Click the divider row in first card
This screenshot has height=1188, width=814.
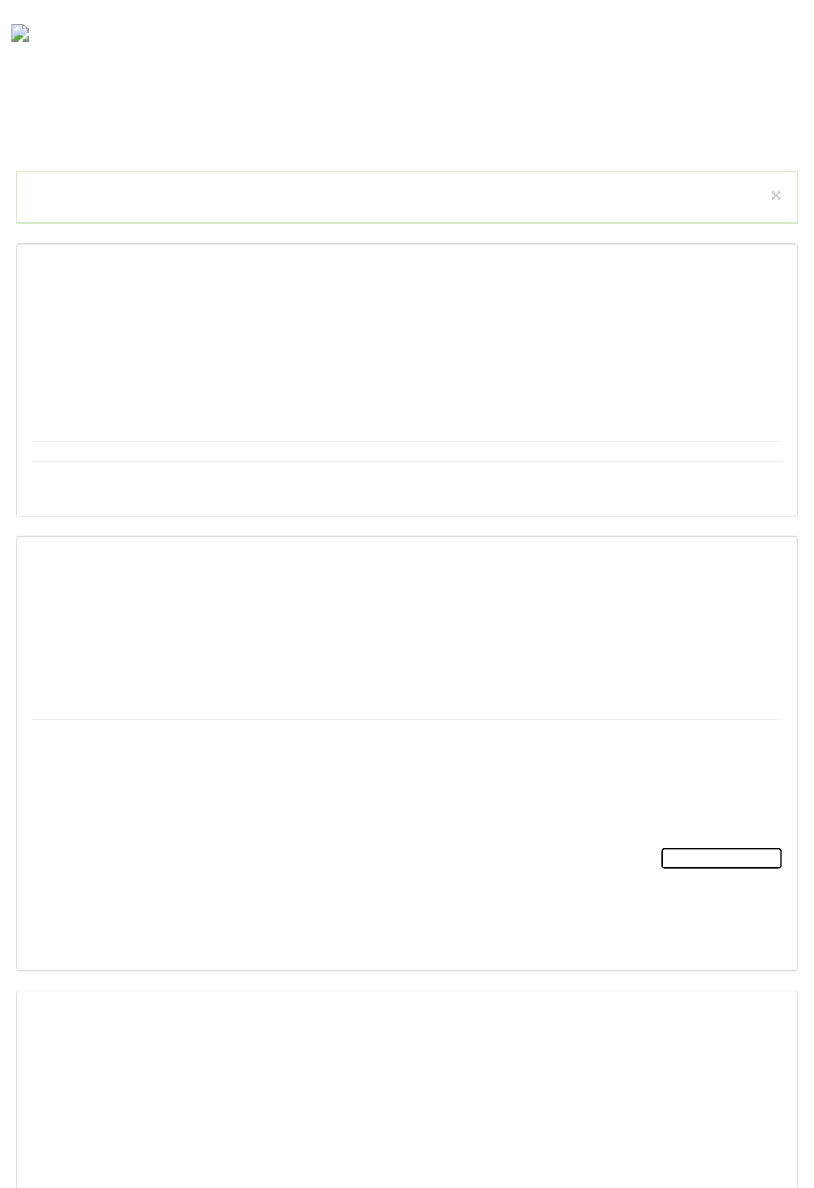407,451
